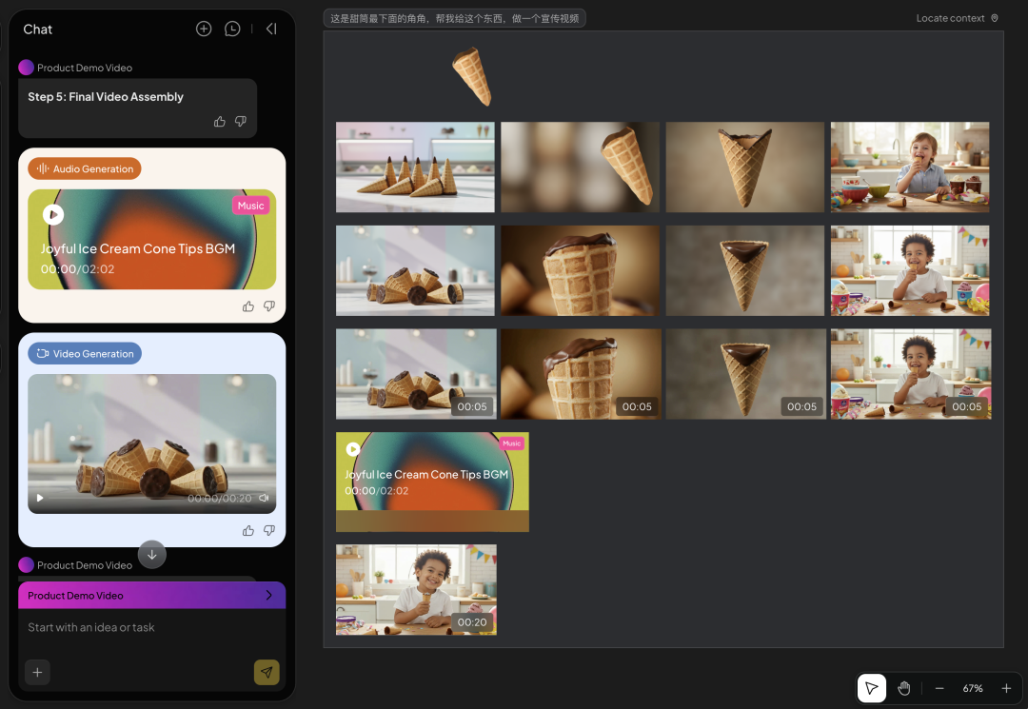The width and height of the screenshot is (1028, 709).
Task: Zoom out the canvas with the minus icon
Action: coord(939,688)
